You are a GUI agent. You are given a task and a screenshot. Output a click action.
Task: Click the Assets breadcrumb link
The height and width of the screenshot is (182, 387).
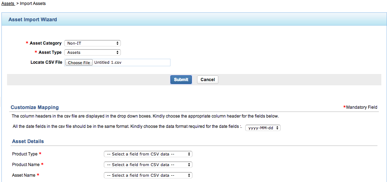[x=8, y=4]
